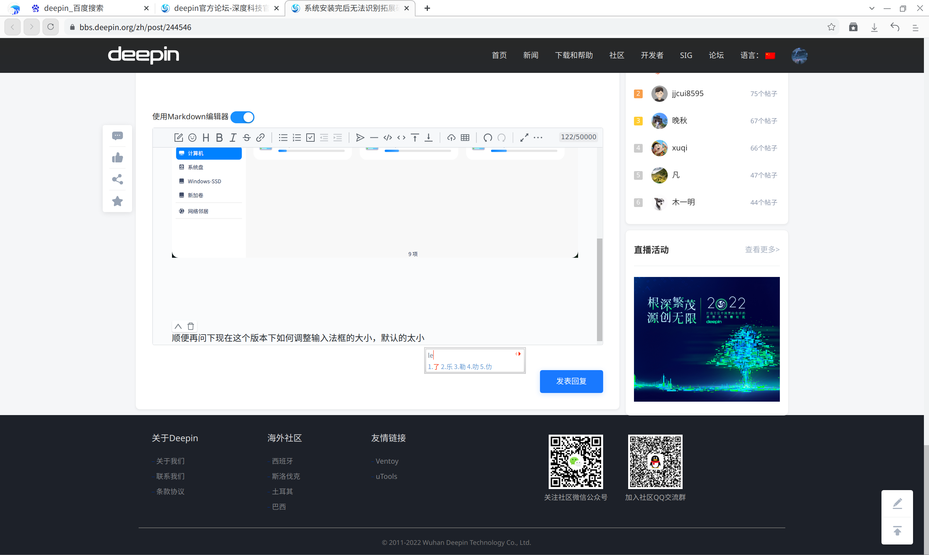This screenshot has width=929, height=555.
Task: Apply bold formatting in editor
Action: click(x=219, y=138)
